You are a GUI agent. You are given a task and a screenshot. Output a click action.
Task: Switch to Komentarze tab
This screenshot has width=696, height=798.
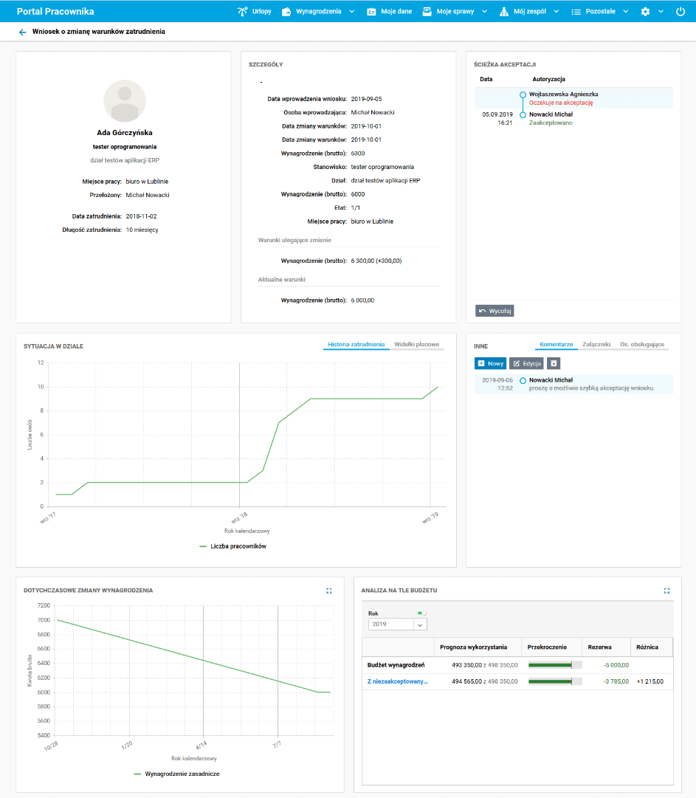[556, 345]
